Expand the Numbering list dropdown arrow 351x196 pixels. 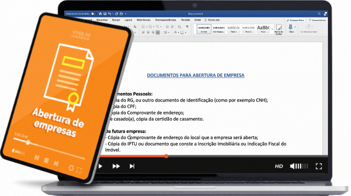(154, 27)
